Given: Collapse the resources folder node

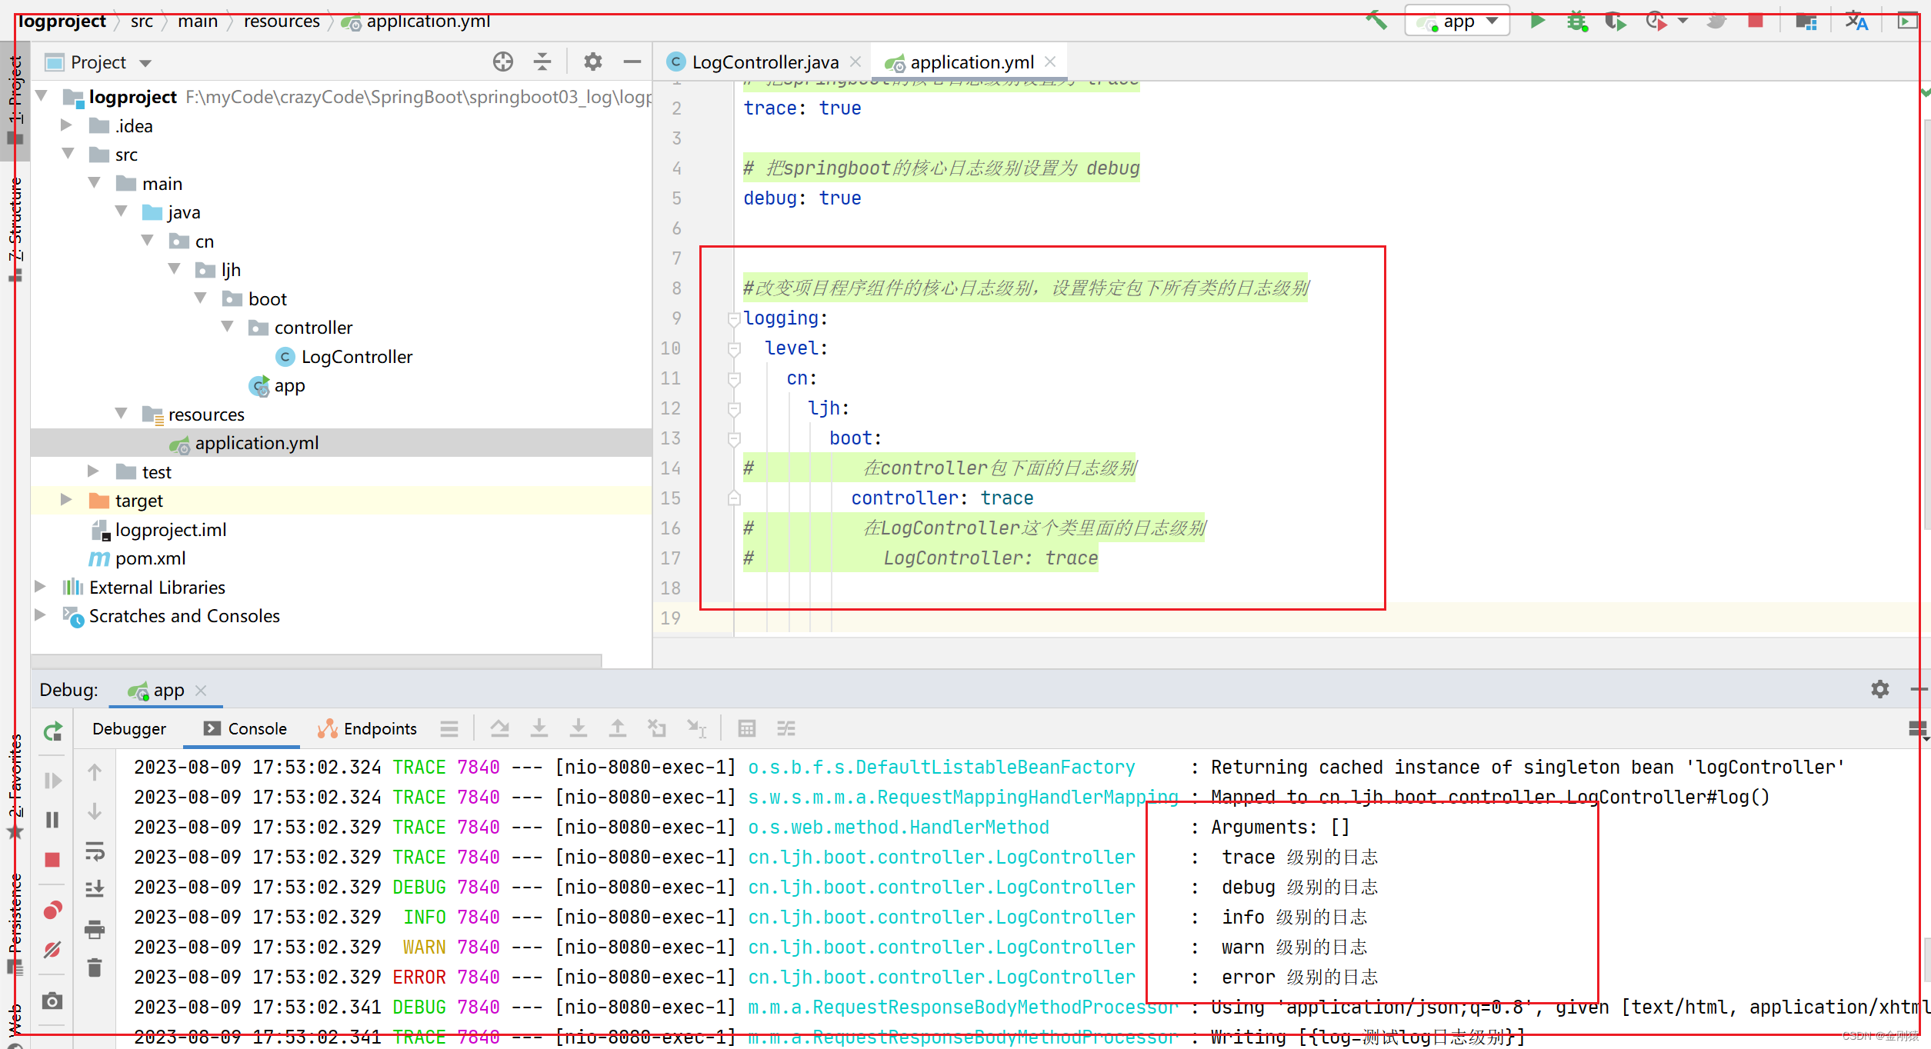Looking at the screenshot, I should (x=121, y=414).
